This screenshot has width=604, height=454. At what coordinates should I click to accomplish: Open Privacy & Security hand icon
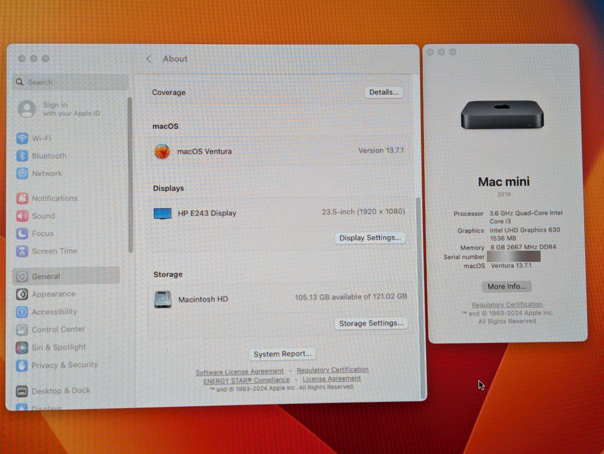click(x=22, y=365)
